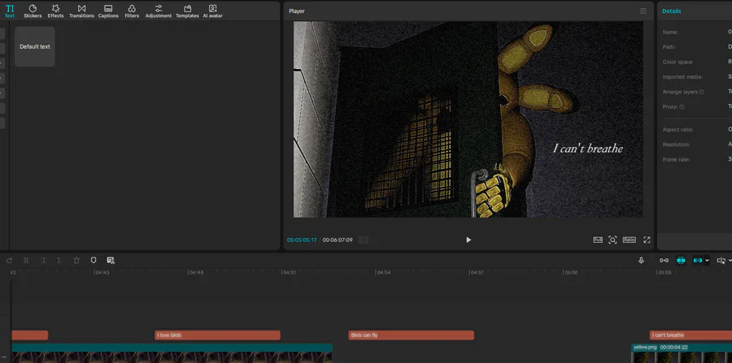Click the Proxy help icon
The height and width of the screenshot is (363, 732).
click(682, 106)
